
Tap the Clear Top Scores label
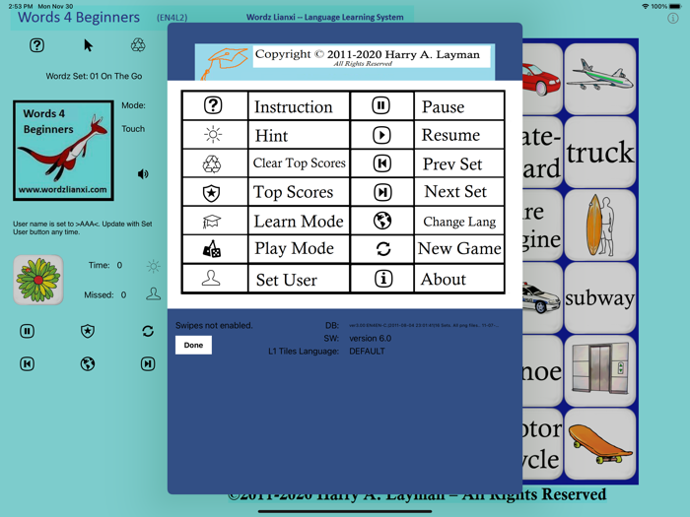point(300,163)
